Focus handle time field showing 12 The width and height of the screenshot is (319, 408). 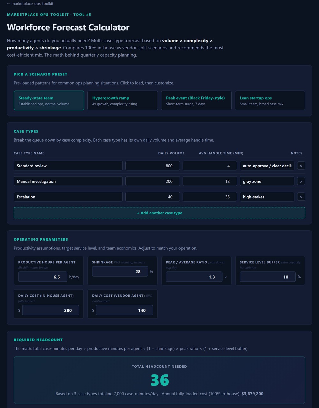(210, 181)
